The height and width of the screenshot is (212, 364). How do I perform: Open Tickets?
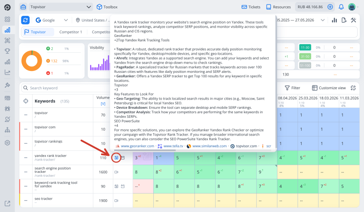tap(251, 7)
